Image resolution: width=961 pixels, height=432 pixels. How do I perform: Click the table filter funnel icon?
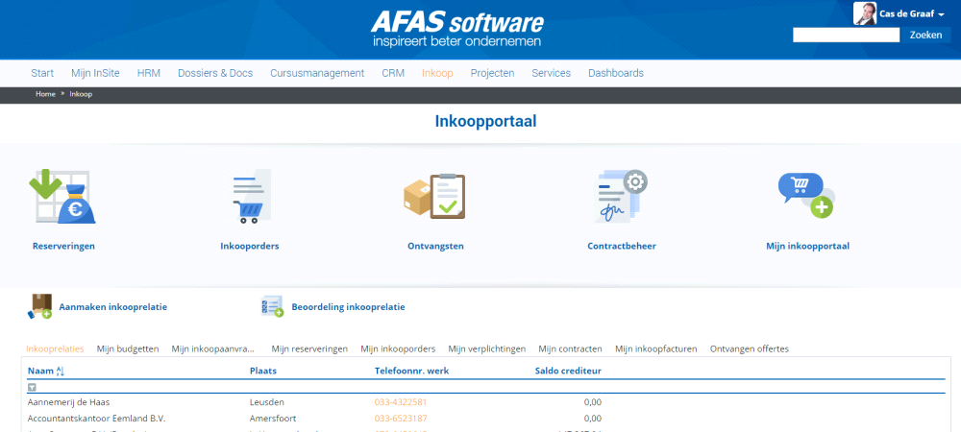point(32,387)
